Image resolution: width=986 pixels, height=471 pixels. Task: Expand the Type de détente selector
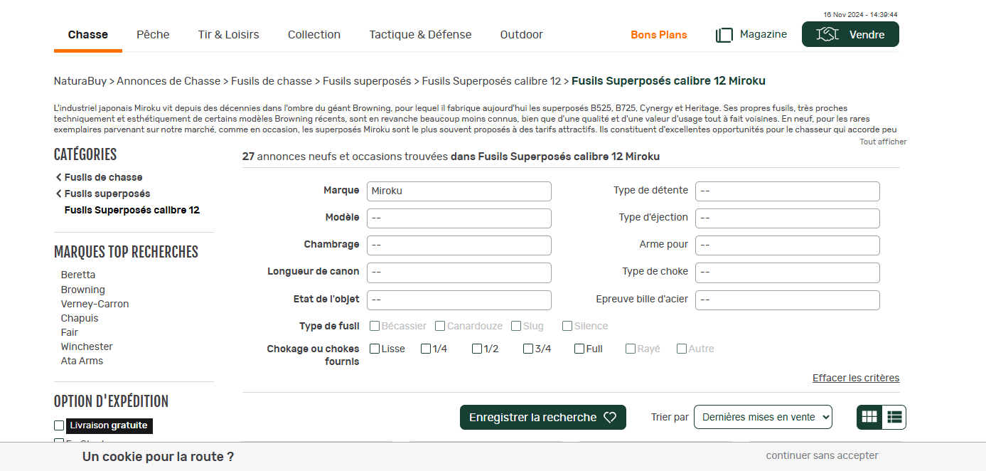pyautogui.click(x=787, y=191)
